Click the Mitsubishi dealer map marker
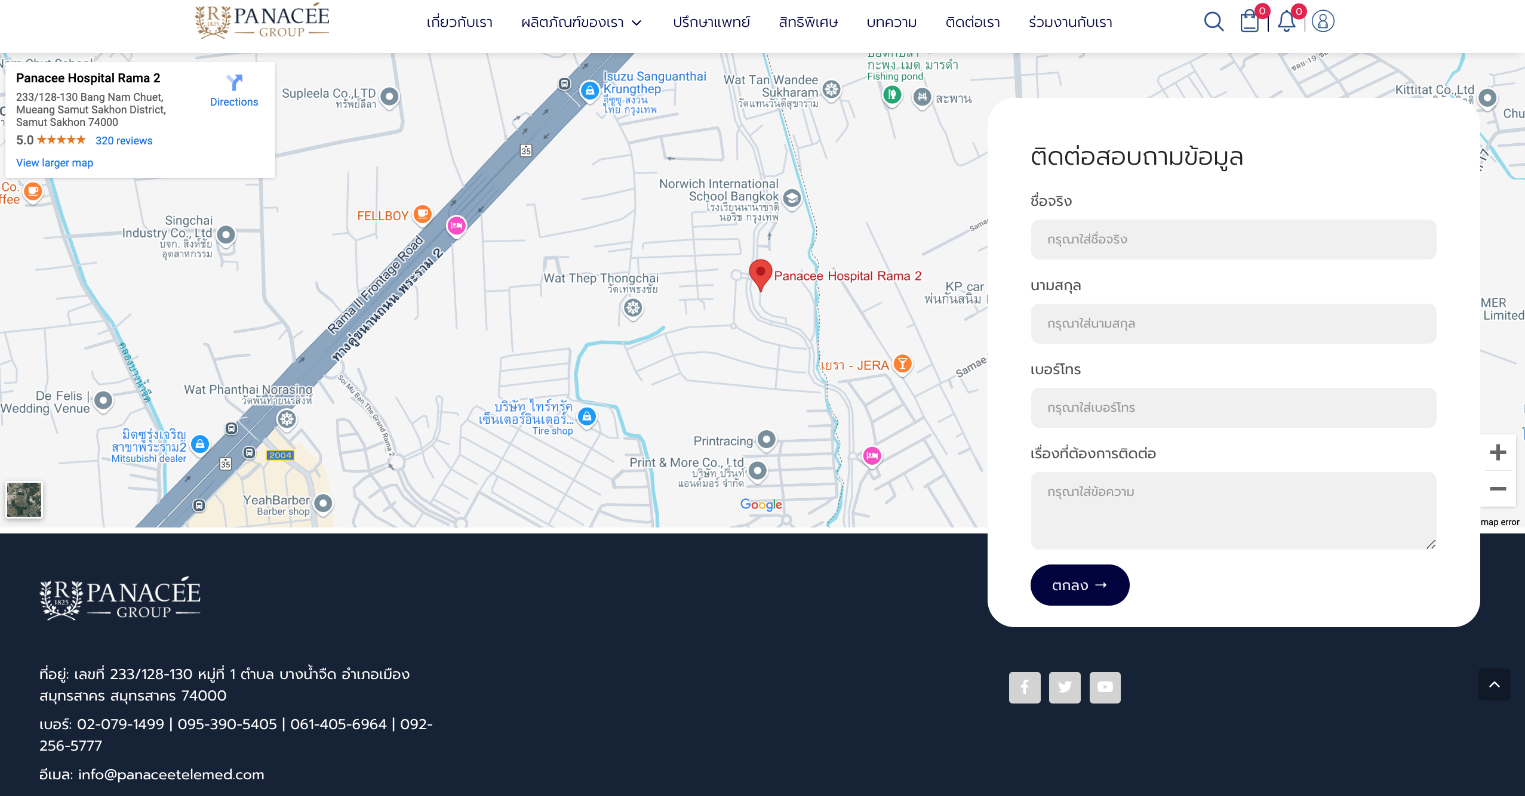This screenshot has height=796, width=1525. coord(200,445)
